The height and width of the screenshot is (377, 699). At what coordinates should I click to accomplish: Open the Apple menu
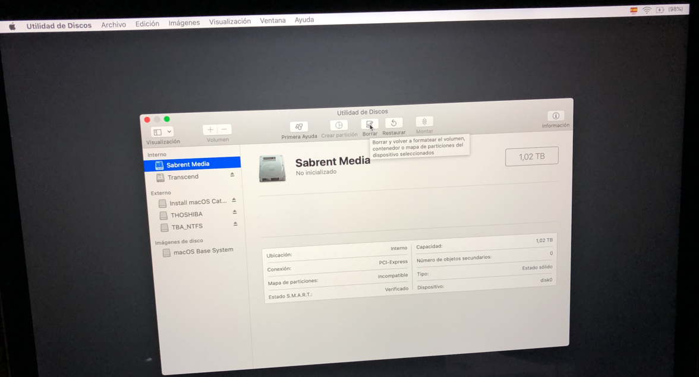coord(12,27)
